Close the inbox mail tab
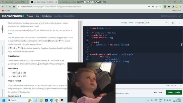183x103 pixels. tap(28, 2)
